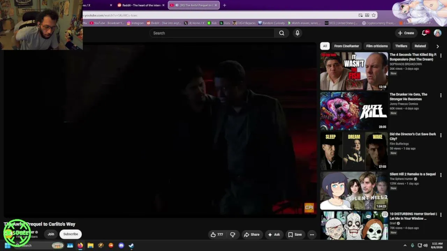Open the SoundCloud app in the taskbar

click(111, 245)
